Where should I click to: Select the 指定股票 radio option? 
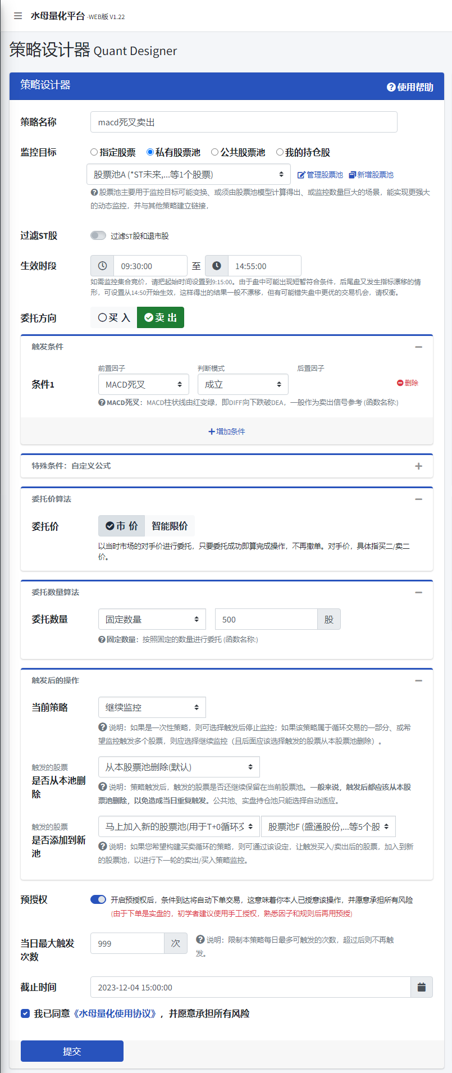click(94, 152)
